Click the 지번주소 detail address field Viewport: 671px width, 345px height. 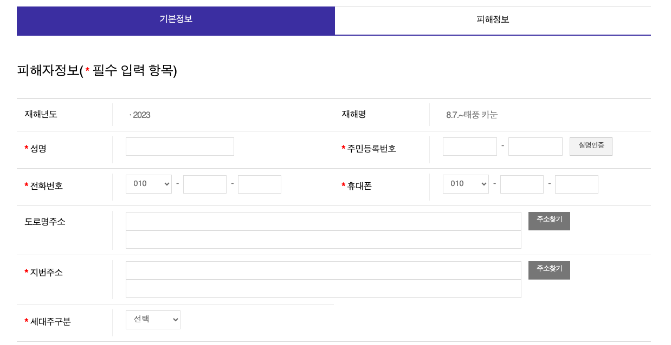[324, 289]
